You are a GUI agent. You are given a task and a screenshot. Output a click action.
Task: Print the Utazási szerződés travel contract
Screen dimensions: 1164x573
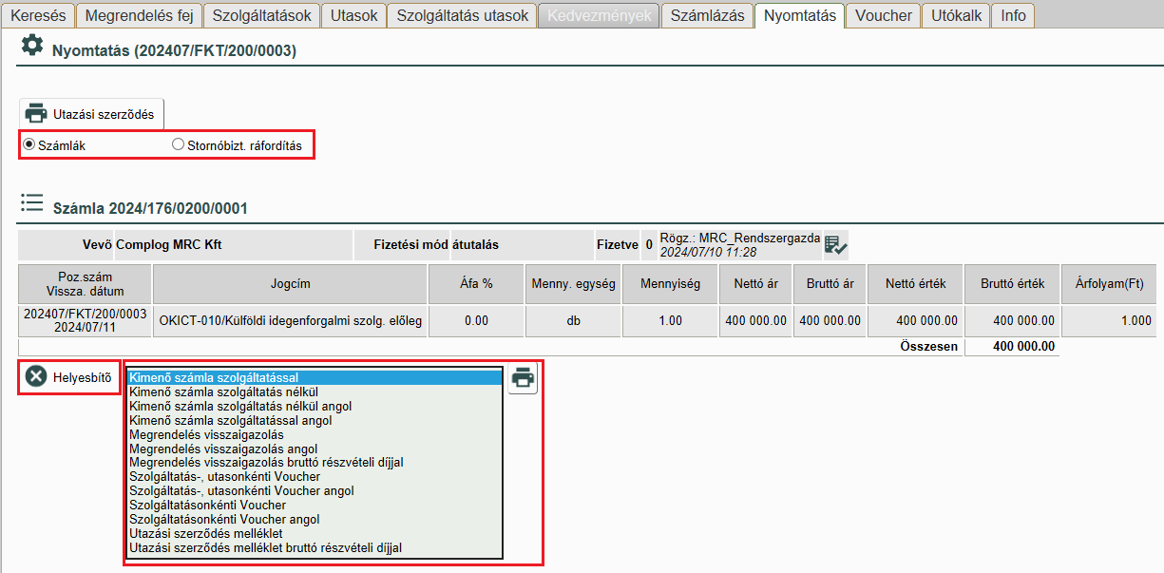(x=90, y=114)
